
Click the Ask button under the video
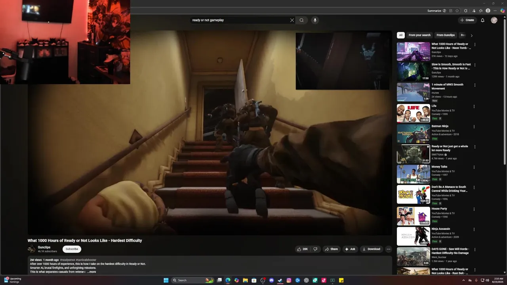(x=350, y=249)
